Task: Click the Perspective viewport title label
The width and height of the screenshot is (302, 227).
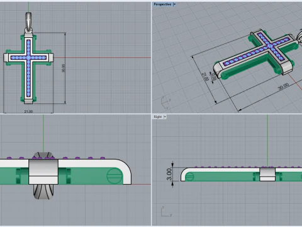Action: [x=162, y=4]
